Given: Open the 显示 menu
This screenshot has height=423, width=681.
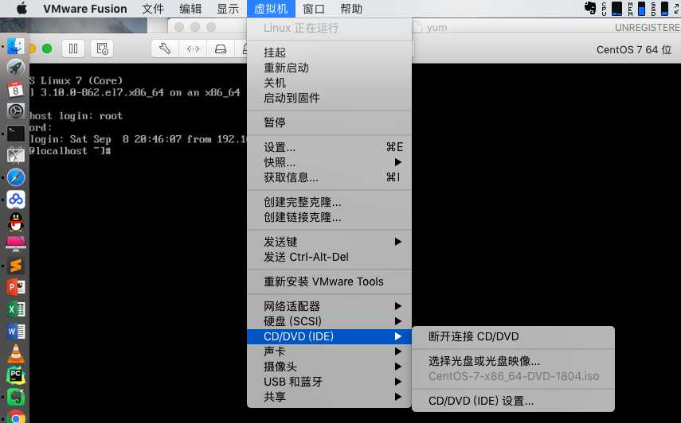Looking at the screenshot, I should tap(228, 9).
